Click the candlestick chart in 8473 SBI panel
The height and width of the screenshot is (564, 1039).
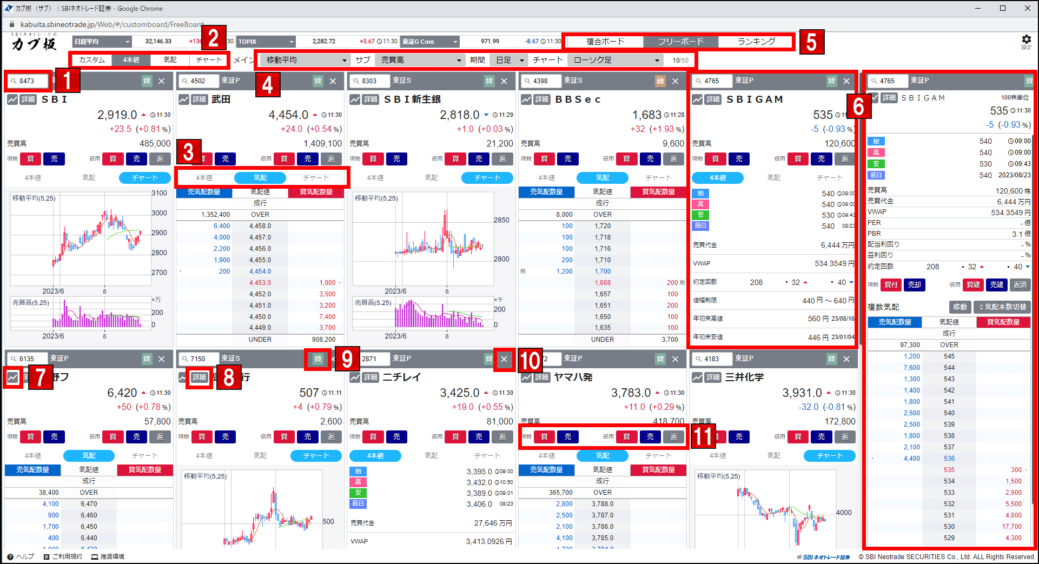[80, 238]
